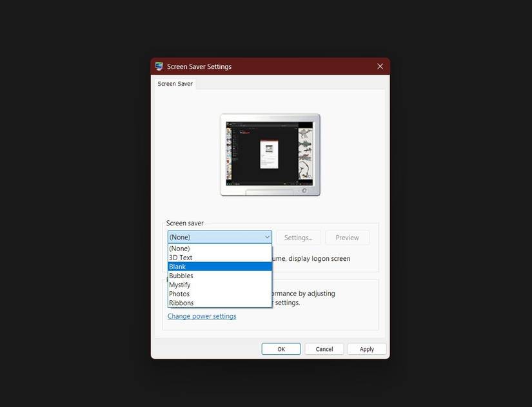Screen dimensions: 532x407
Task: Close the Screen Saver Settings dialog
Action: click(x=380, y=66)
